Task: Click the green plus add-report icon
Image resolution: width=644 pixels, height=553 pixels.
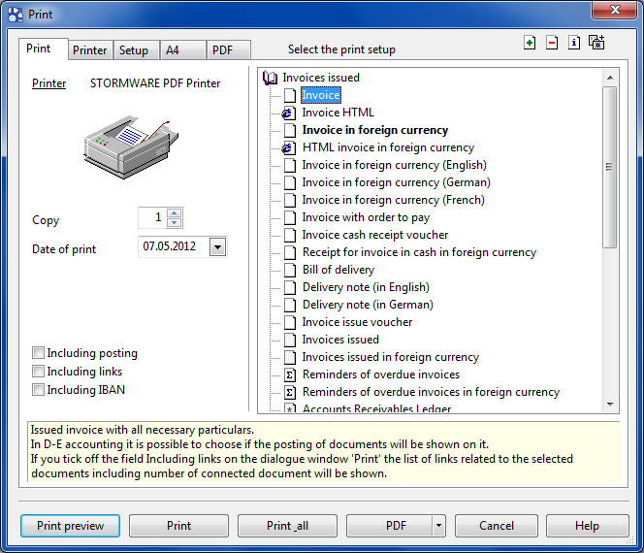Action: [529, 43]
